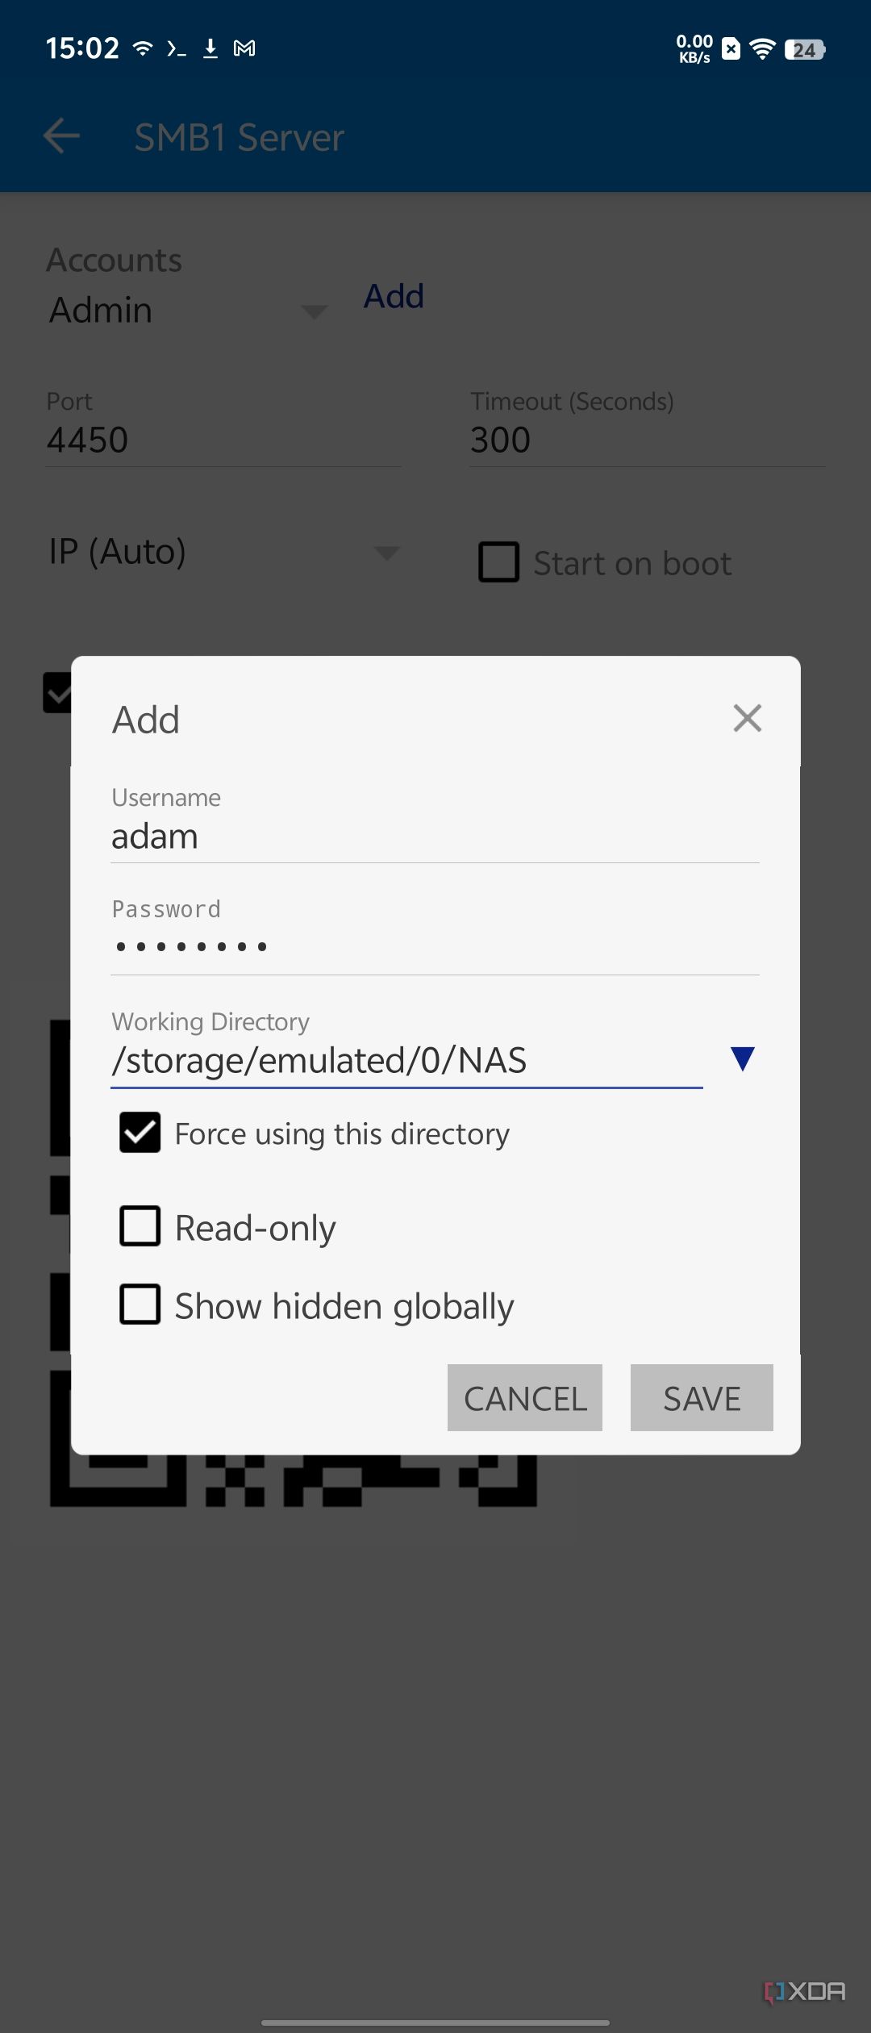Open the IP (Auto) dropdown
The height and width of the screenshot is (2033, 871).
224,553
